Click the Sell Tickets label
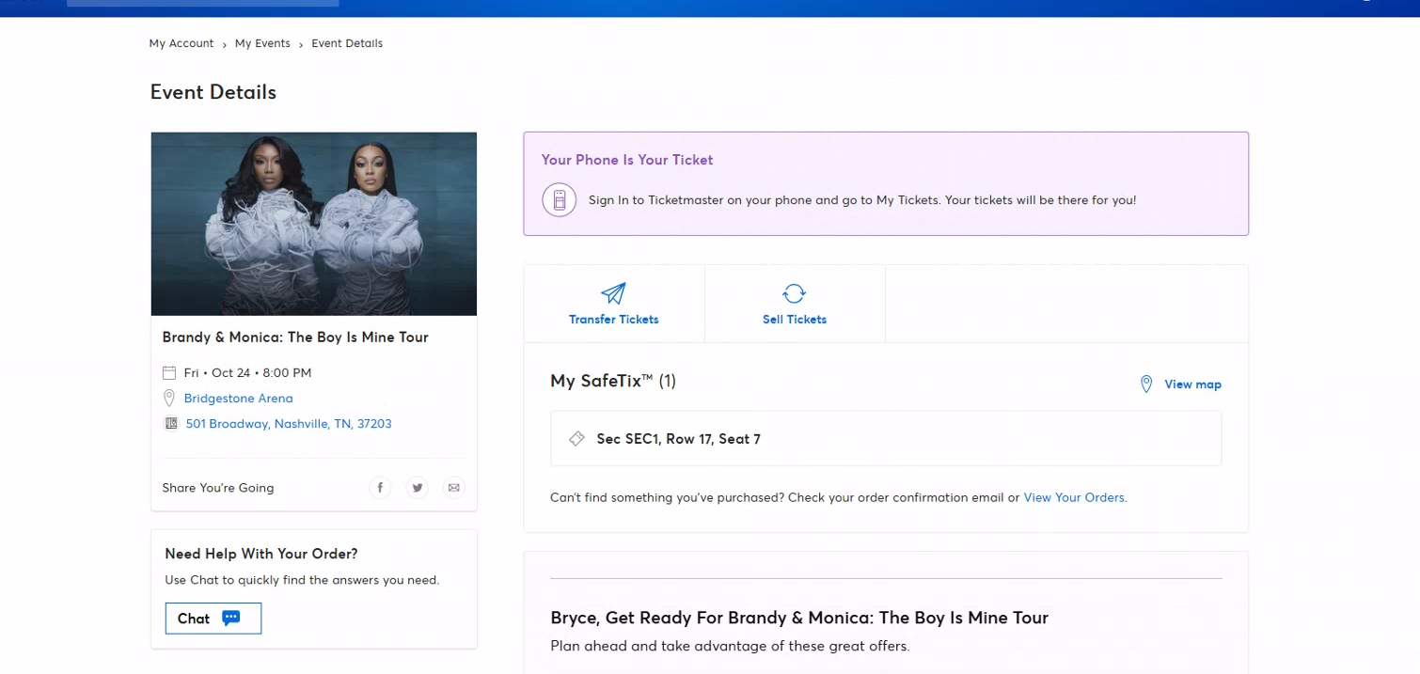 795,320
